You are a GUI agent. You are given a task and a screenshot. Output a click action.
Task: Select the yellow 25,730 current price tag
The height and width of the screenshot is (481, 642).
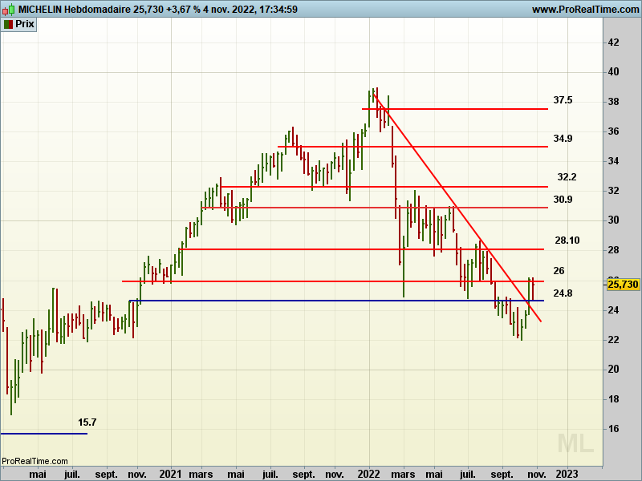pyautogui.click(x=623, y=285)
